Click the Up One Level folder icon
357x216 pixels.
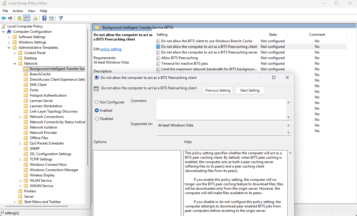(19, 18)
